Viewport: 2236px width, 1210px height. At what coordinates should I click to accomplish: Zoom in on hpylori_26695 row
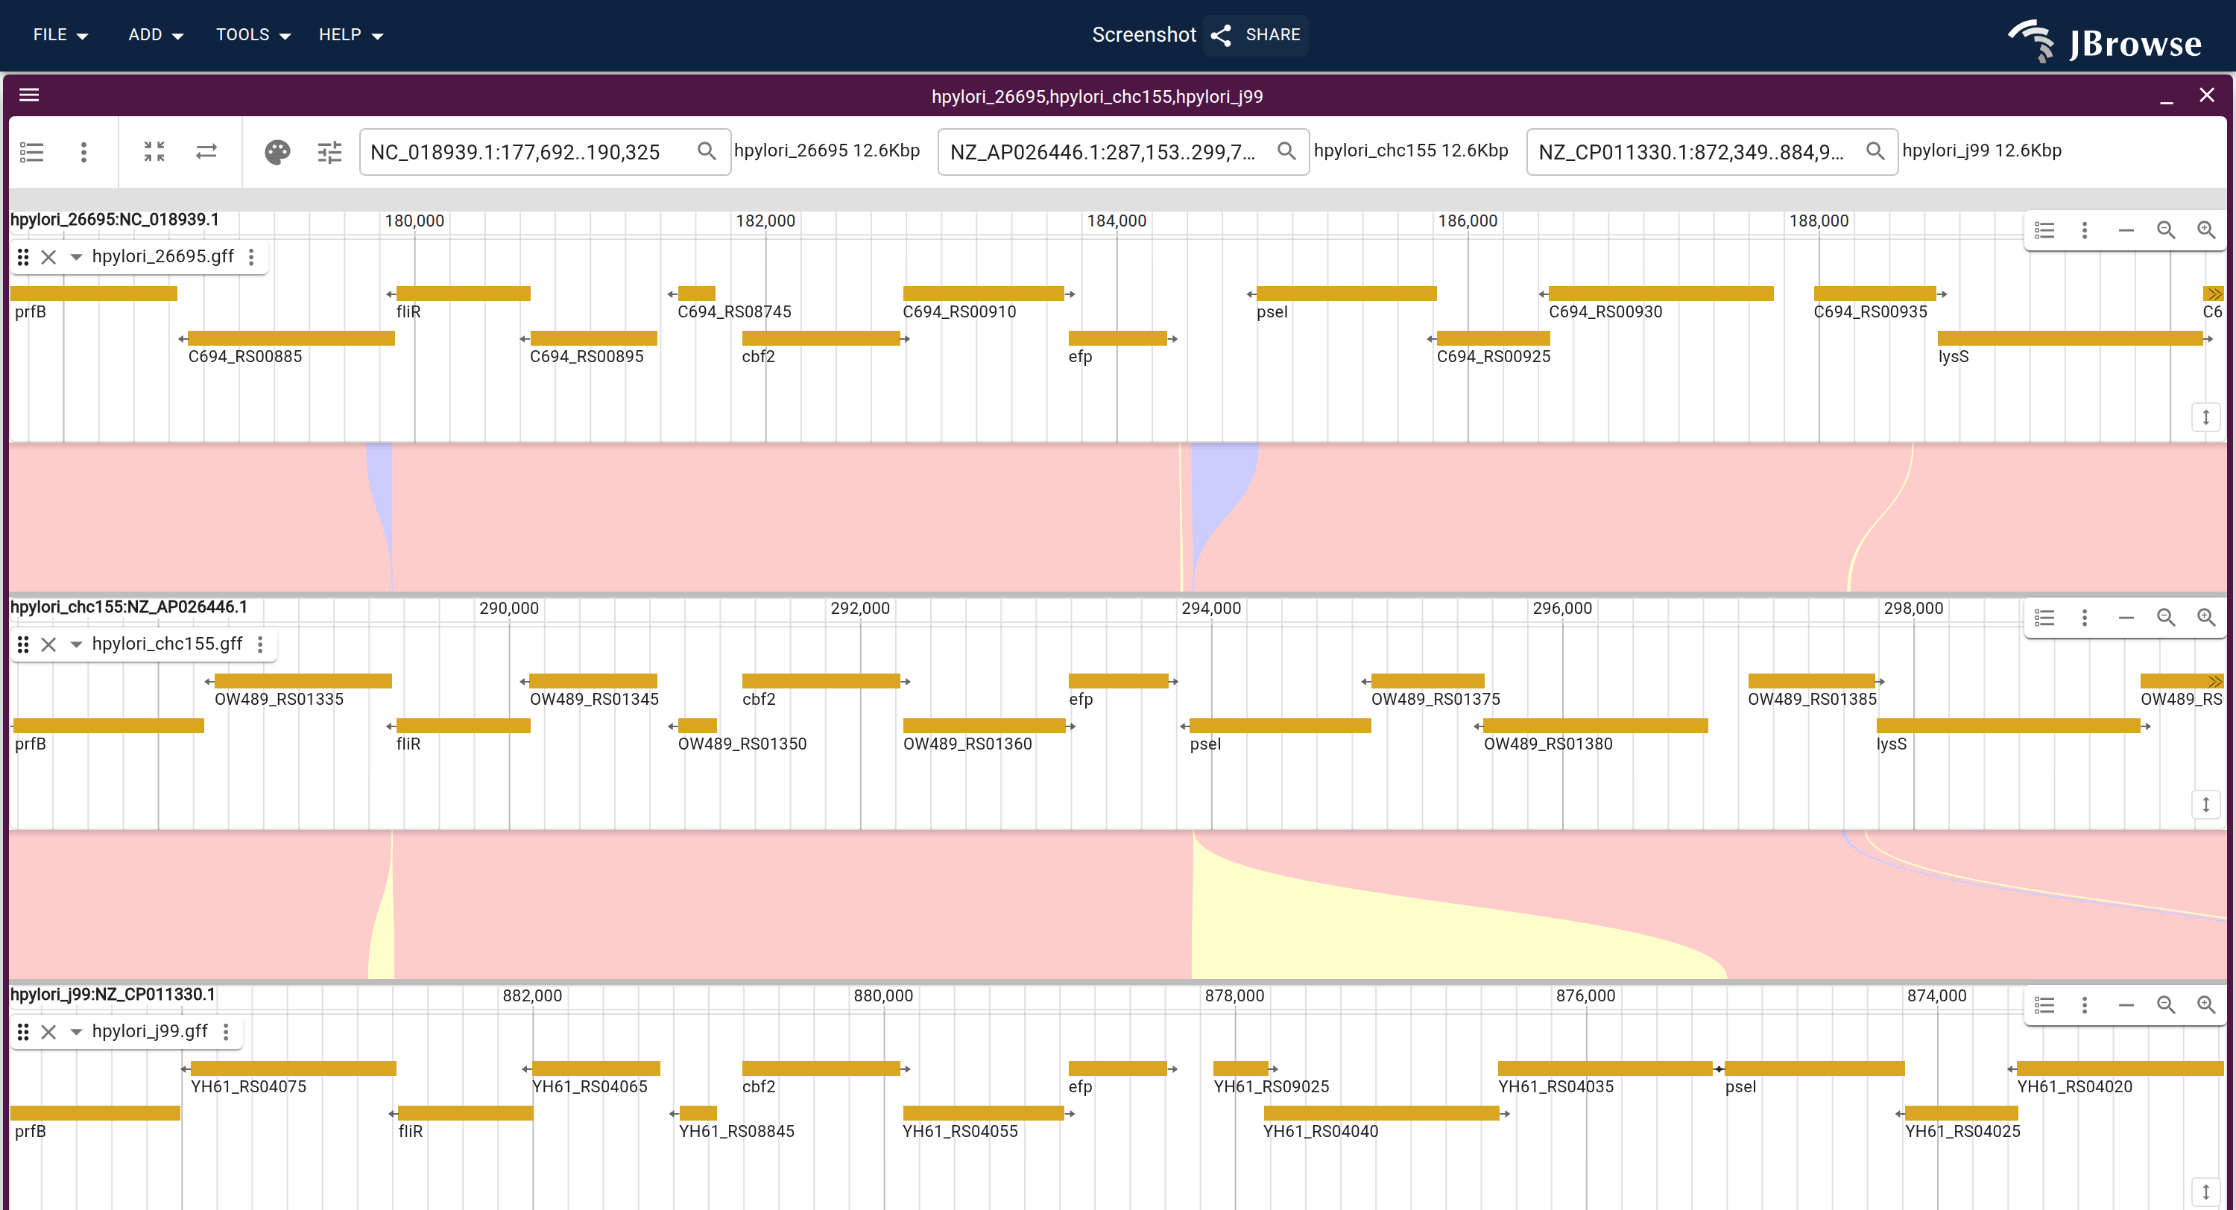(2205, 230)
